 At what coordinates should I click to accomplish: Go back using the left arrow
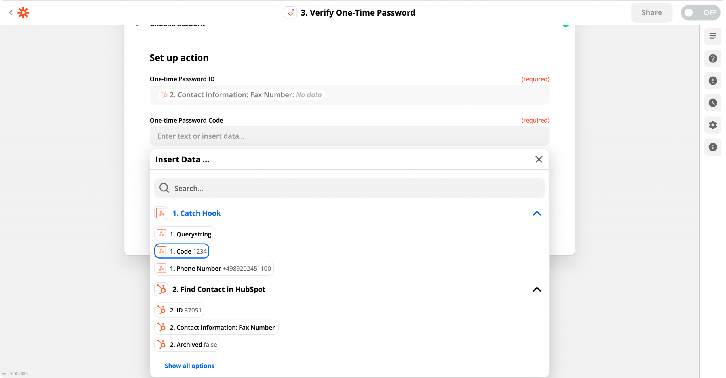(x=11, y=12)
